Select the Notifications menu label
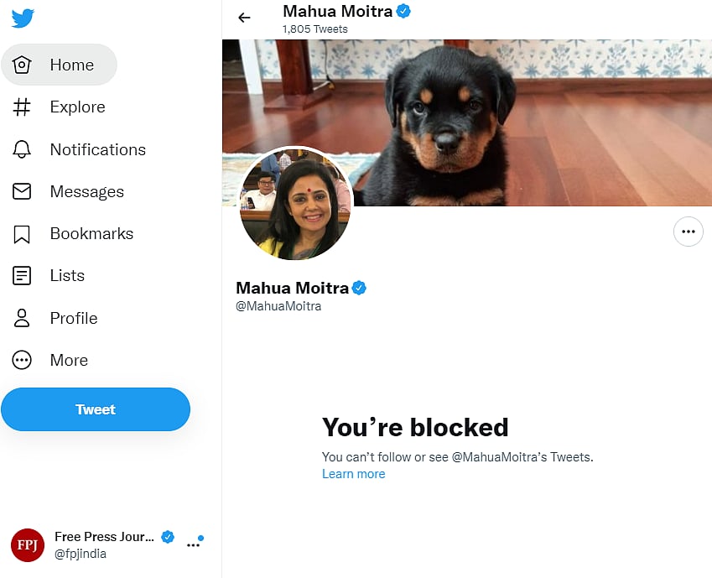 [97, 149]
